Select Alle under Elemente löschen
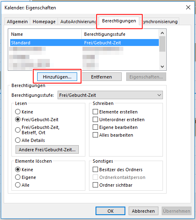 click(22, 185)
